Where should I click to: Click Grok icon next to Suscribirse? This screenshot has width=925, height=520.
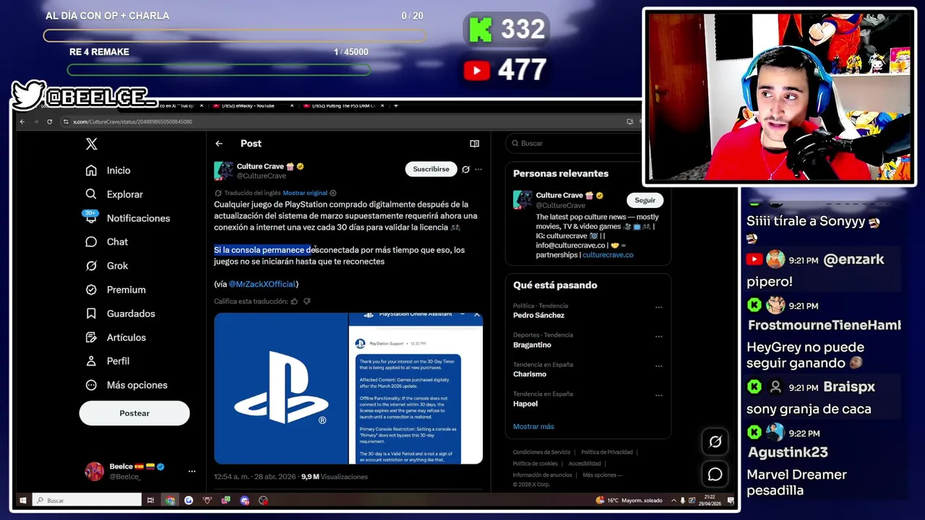465,169
